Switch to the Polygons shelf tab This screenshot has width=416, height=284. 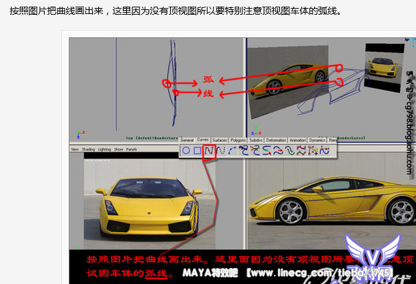tap(238, 141)
